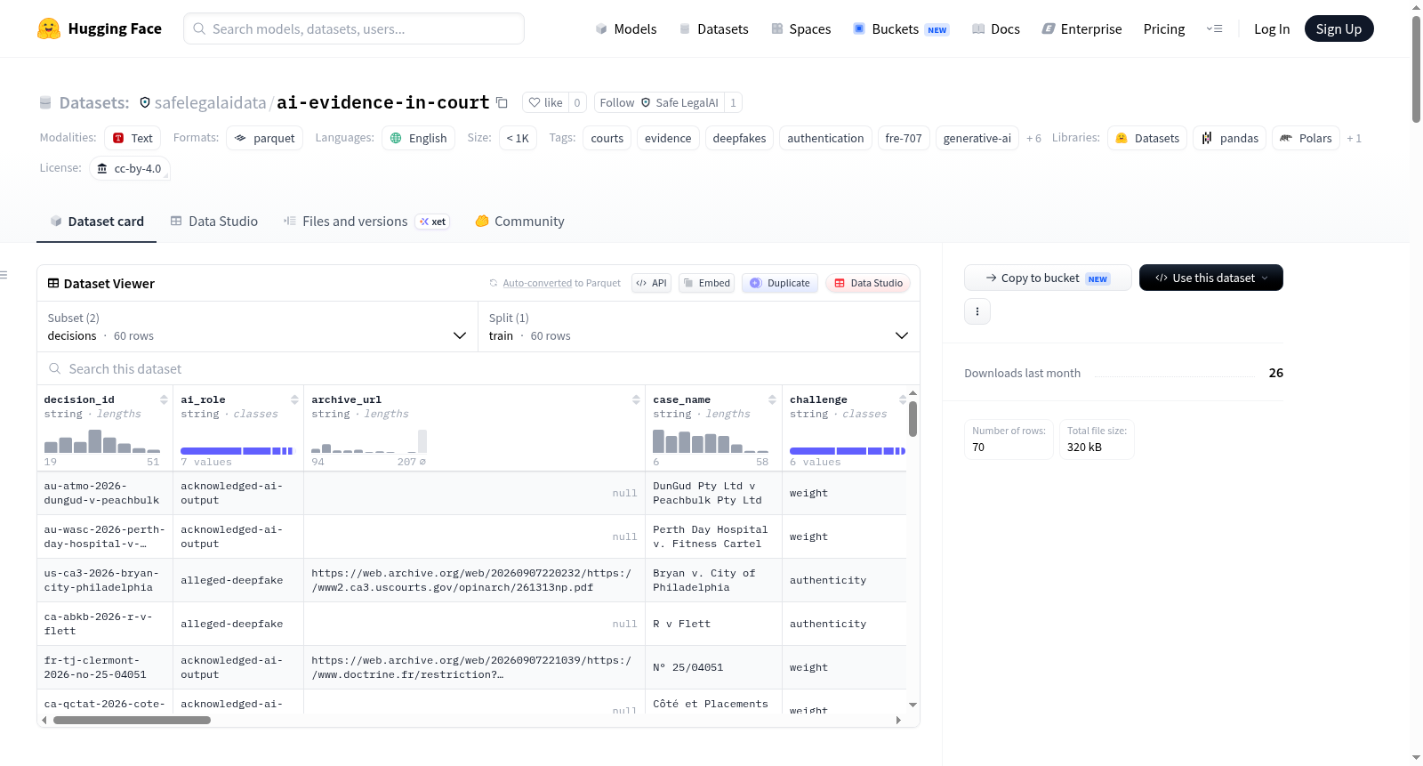
Task: Open the safelegalaidata owner link
Action: 211,102
